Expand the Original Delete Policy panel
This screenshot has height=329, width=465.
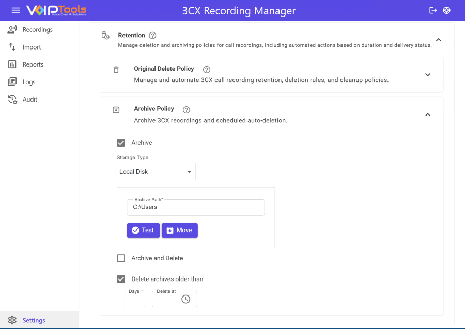428,75
